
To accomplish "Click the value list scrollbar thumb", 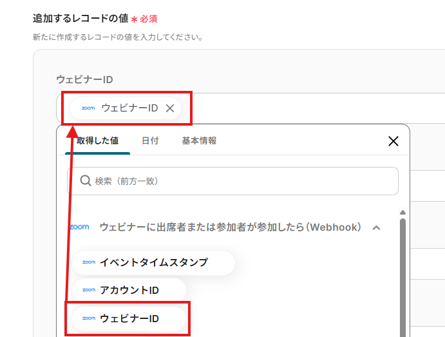I will point(402,278).
